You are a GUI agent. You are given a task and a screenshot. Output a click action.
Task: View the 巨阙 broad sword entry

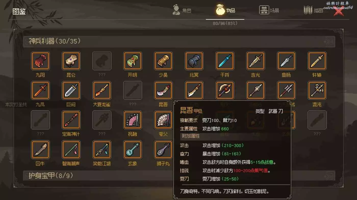[71, 90]
